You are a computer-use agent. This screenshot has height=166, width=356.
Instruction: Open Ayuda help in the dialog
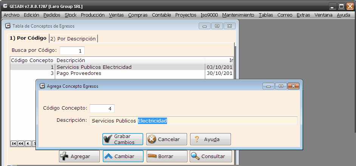[210, 139]
